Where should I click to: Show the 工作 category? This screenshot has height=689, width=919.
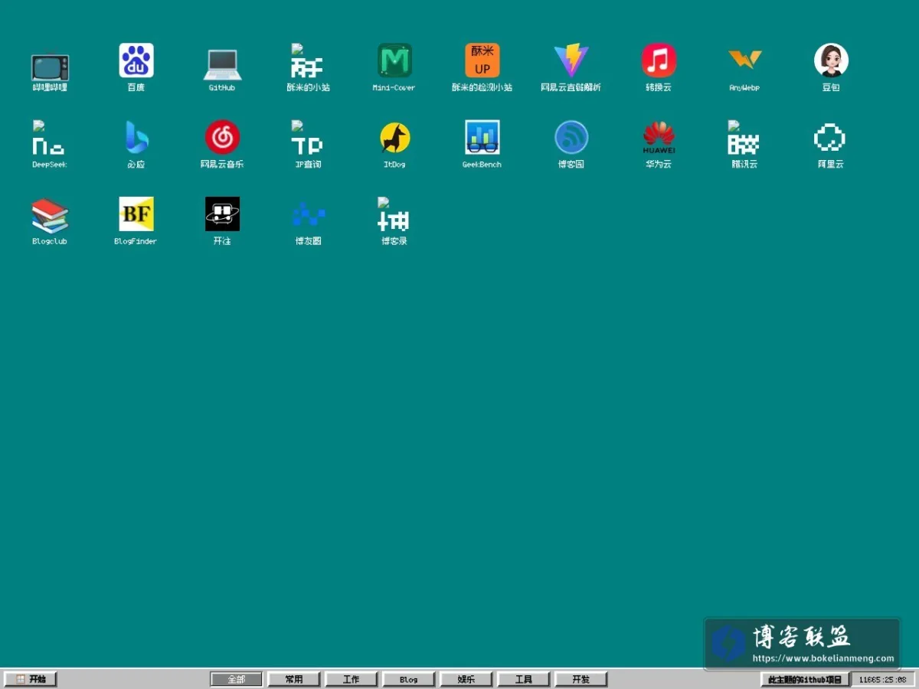(x=352, y=679)
